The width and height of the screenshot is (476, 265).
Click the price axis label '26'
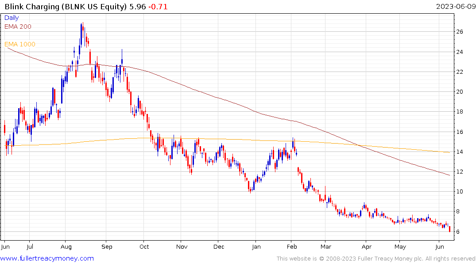point(460,32)
